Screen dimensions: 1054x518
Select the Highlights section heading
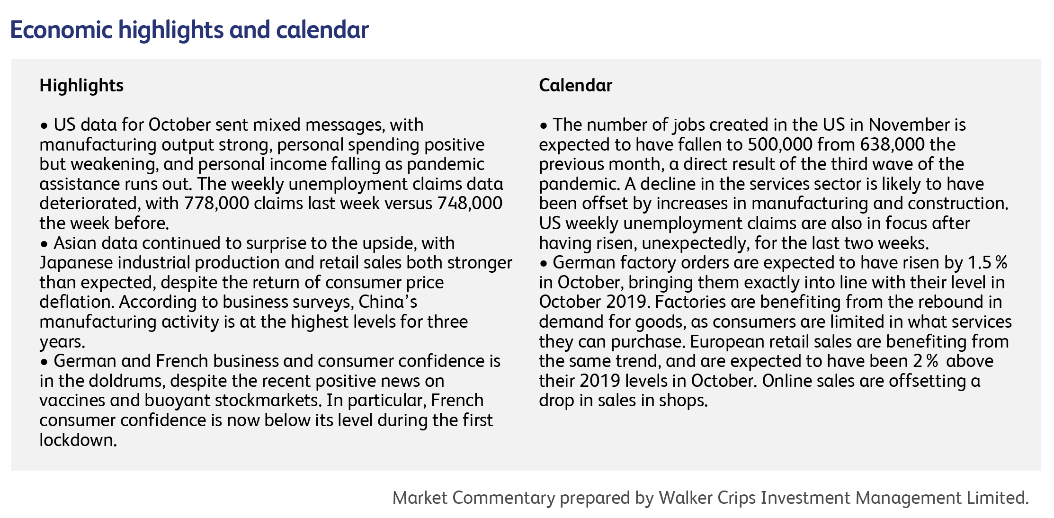point(81,86)
